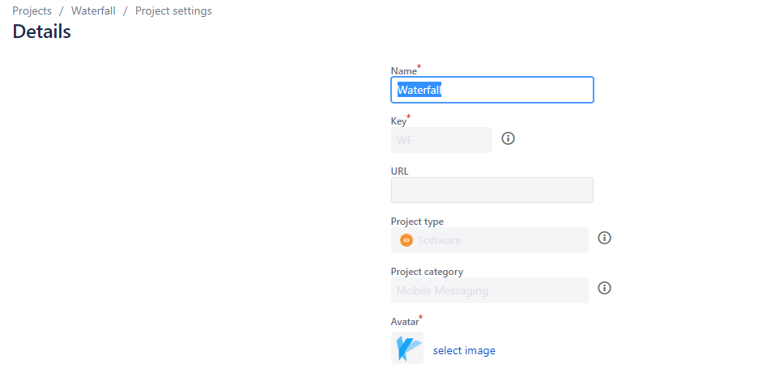Click the Waterfall project avatar image
Image resolution: width=779 pixels, height=372 pixels.
407,348
